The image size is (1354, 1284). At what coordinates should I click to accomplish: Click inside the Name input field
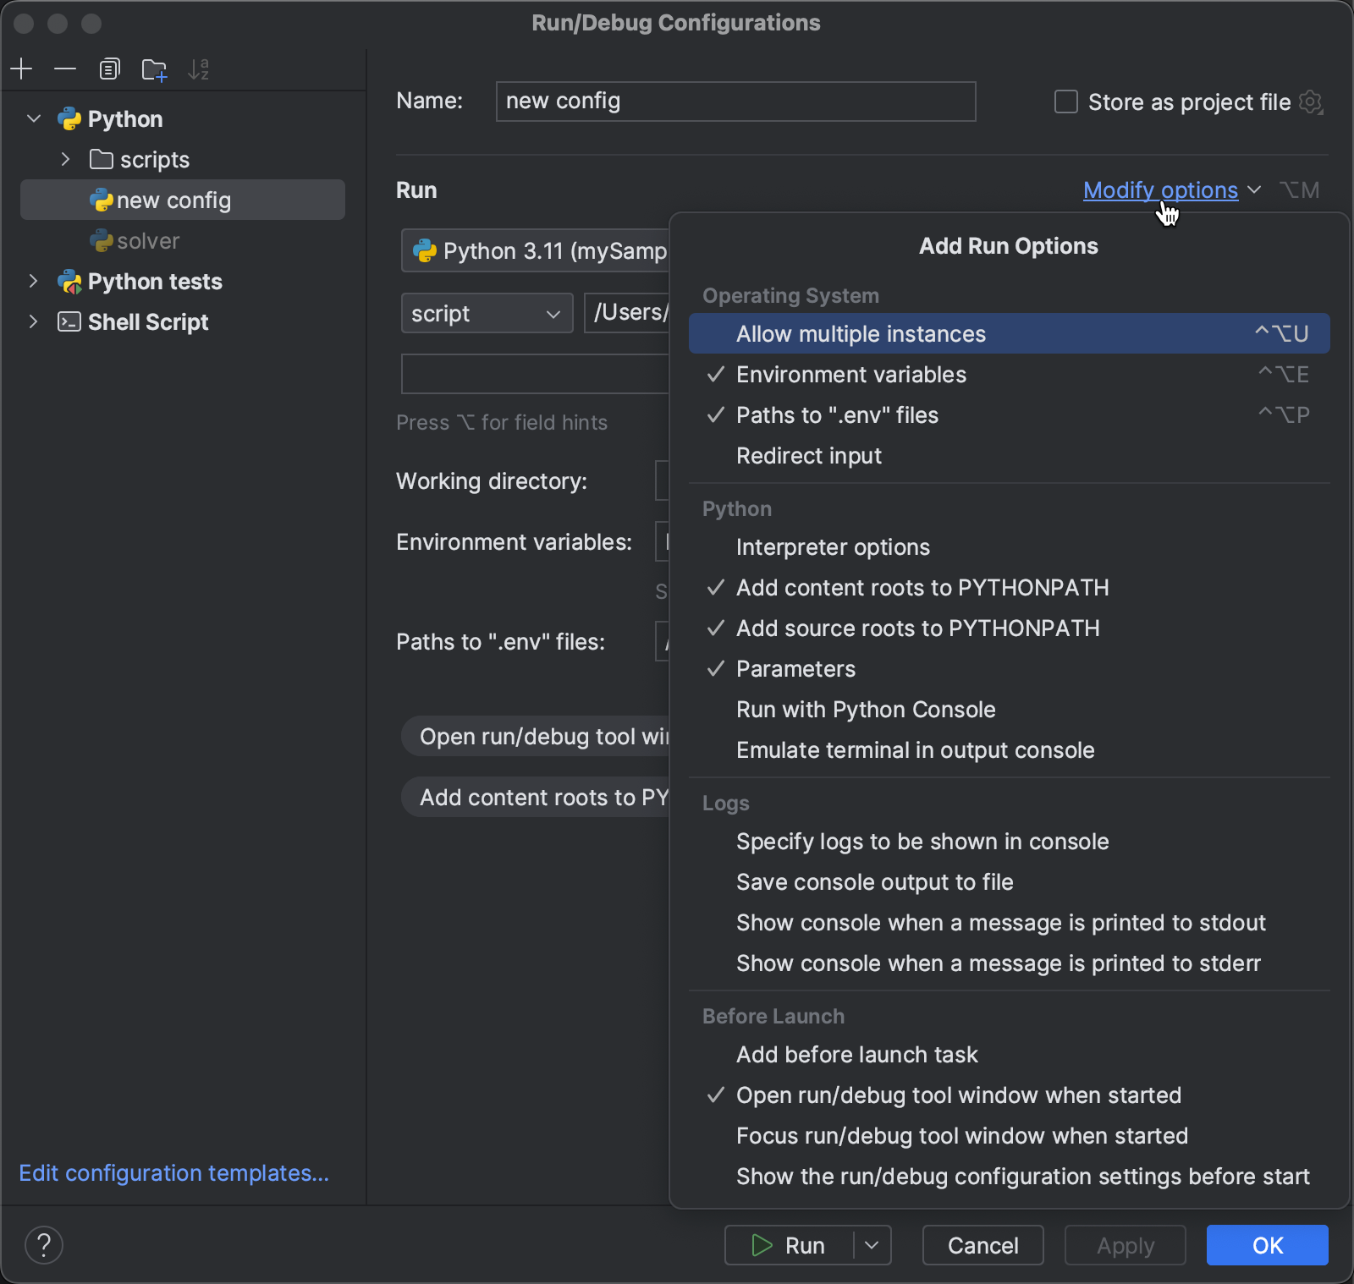(735, 101)
